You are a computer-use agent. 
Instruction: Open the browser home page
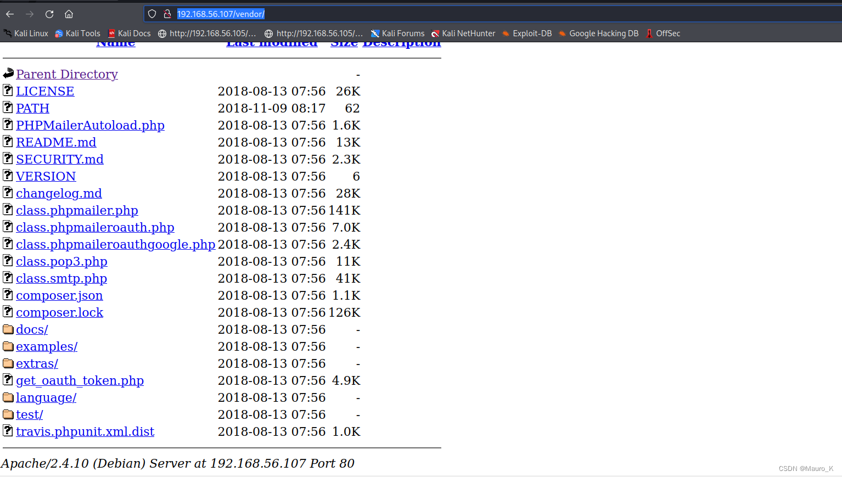(x=69, y=14)
